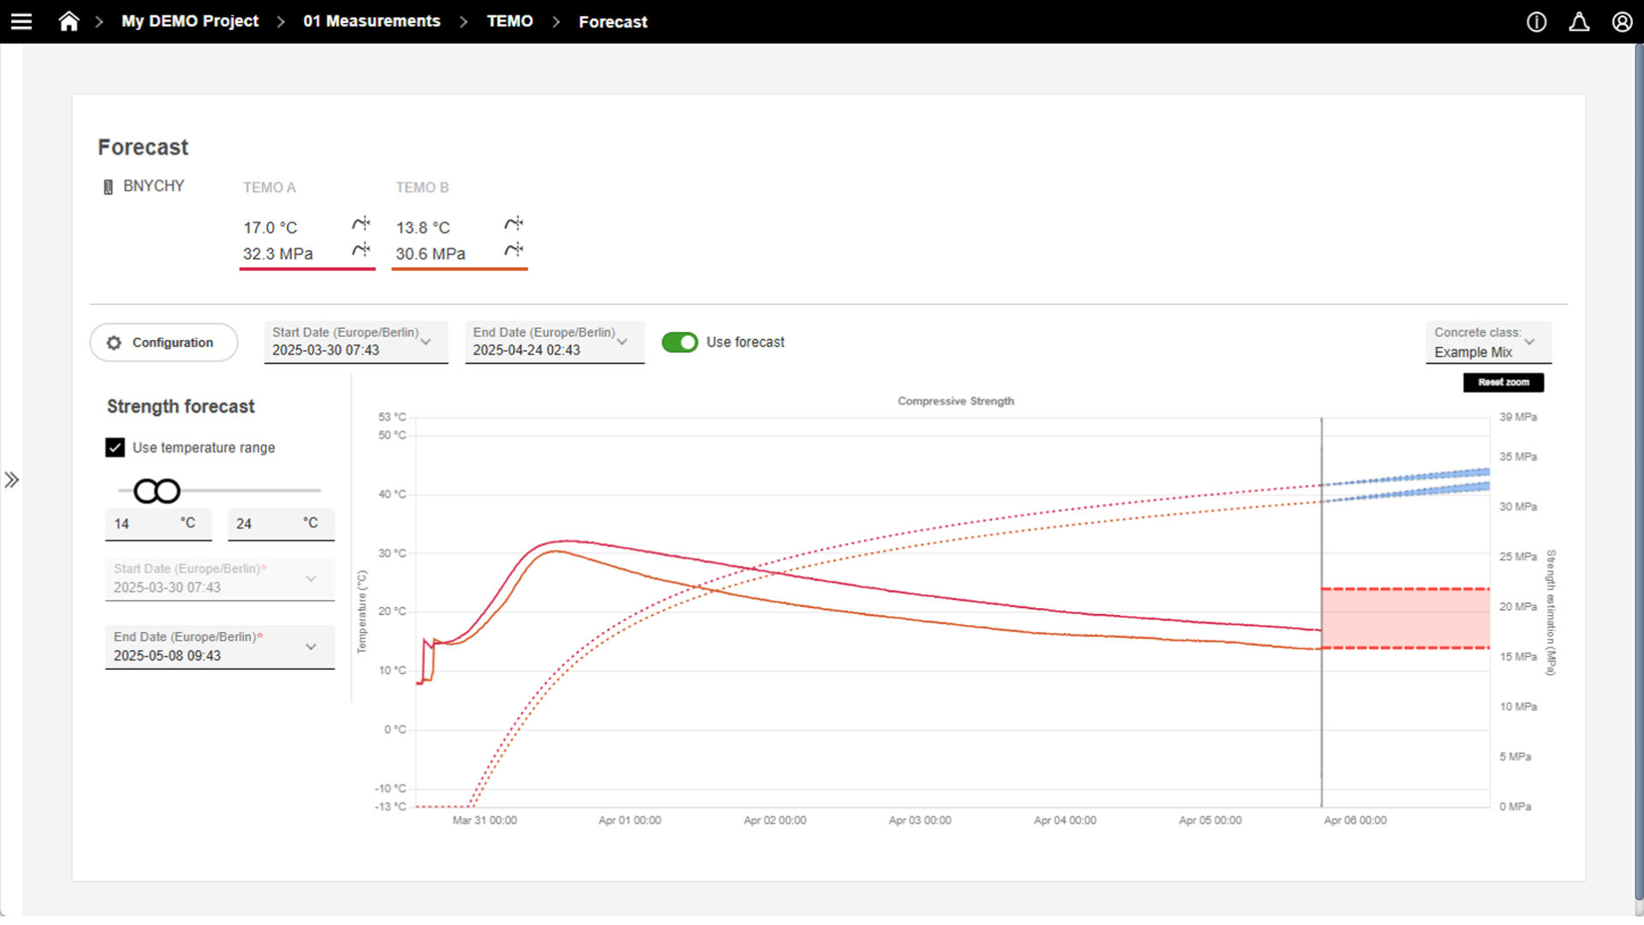The width and height of the screenshot is (1644, 925).
Task: Open alerts via warning triangle icon
Action: [x=1579, y=22]
